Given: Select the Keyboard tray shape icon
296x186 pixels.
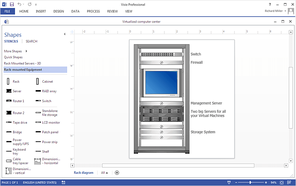Looking at the screenshot, I should 9,151.
